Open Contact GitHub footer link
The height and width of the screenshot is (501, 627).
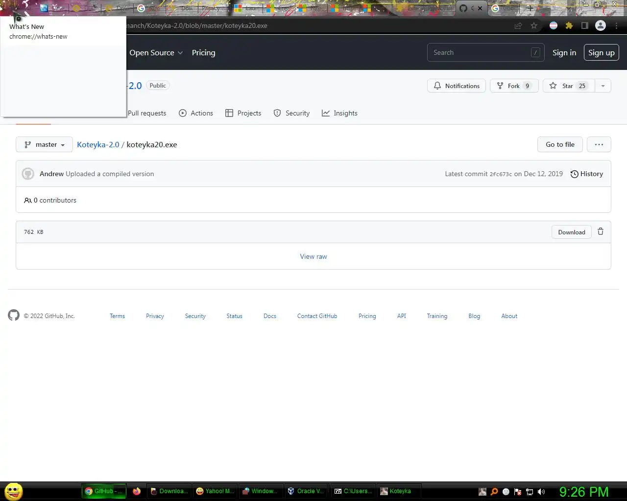(x=317, y=316)
